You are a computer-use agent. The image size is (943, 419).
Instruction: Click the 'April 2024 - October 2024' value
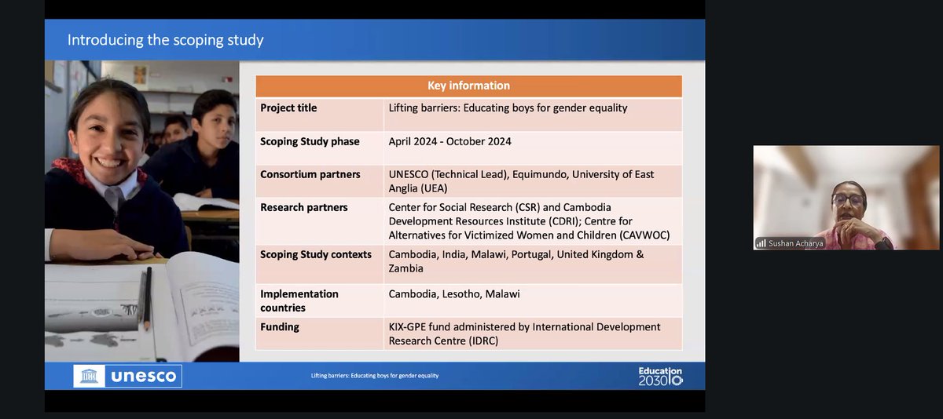pos(449,141)
